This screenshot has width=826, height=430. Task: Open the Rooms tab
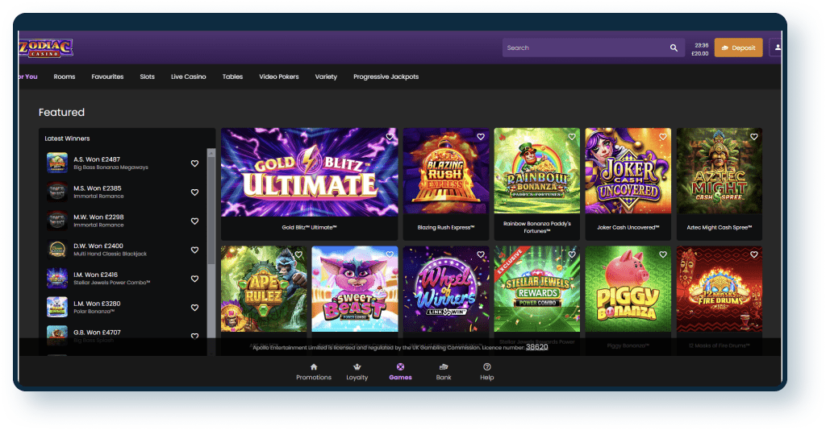[65, 76]
